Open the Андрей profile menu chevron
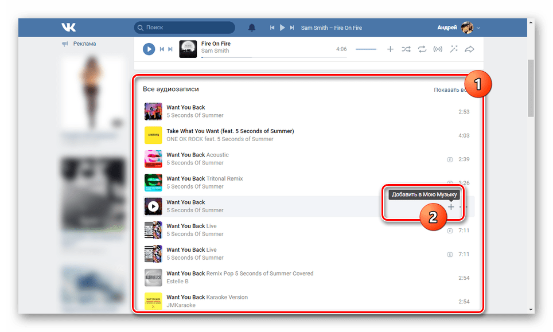Screen dimensions: 553x332 click(x=478, y=28)
